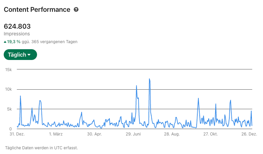Viewport: 263px width, 154px height.
Task: Click the UTC daily data footnote
Action: (x=41, y=148)
